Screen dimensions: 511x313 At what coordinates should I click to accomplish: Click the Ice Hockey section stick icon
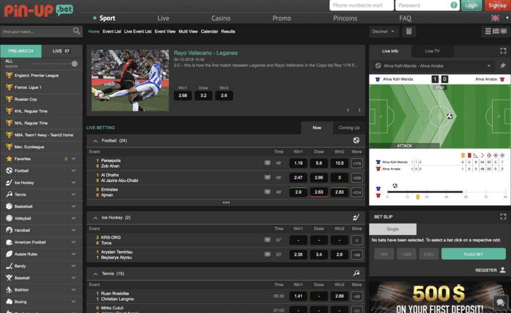point(356,217)
